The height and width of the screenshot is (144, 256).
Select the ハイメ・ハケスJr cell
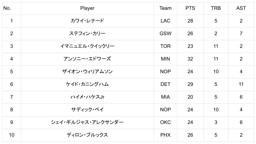pos(87,97)
